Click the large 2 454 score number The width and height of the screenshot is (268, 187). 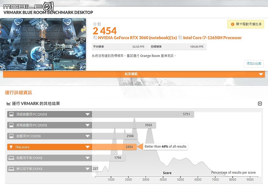point(105,31)
